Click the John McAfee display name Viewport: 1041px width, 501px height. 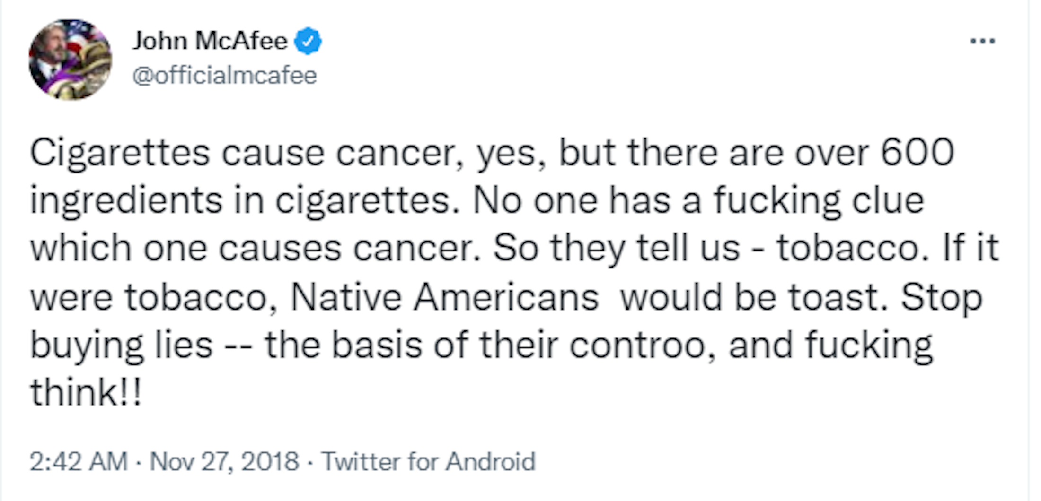[210, 41]
